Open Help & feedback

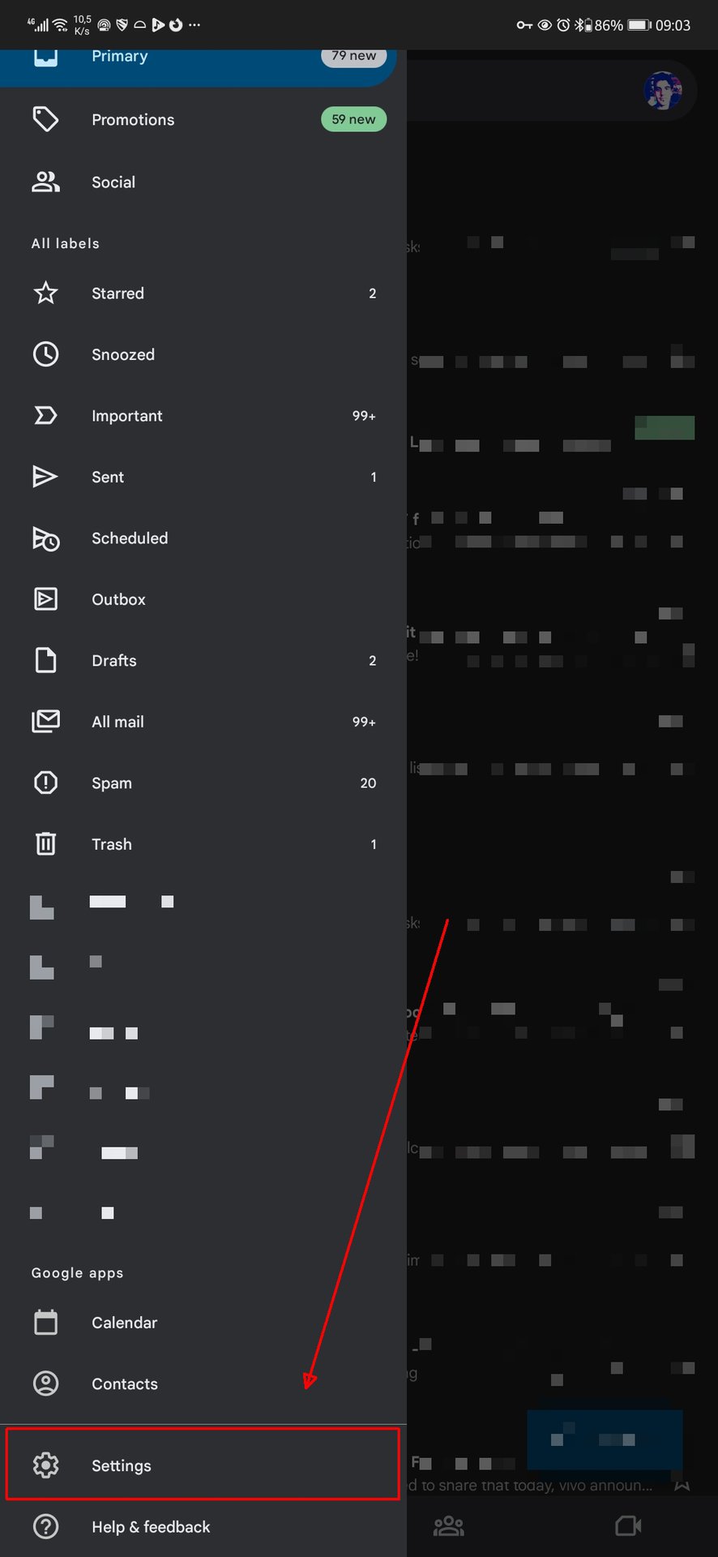203,1527
